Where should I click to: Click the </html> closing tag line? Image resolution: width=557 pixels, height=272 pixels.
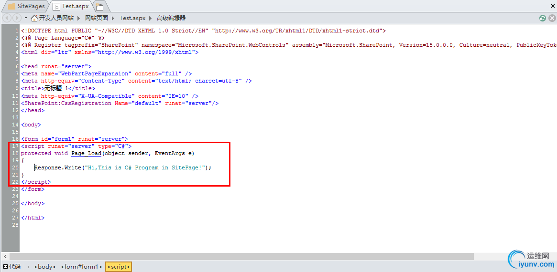[x=33, y=218]
